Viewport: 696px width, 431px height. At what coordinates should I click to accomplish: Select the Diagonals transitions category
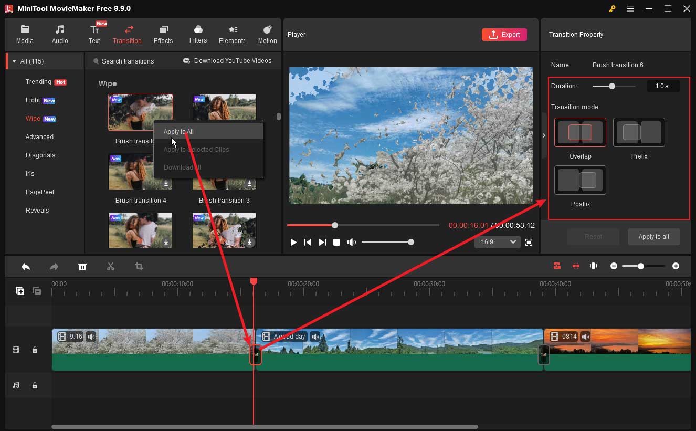40,155
